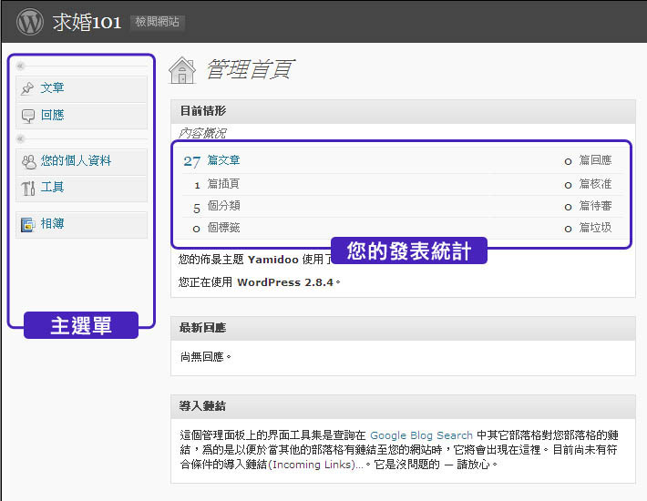Click the users icon beside 您的個人資料
The width and height of the screenshot is (647, 501).
(x=28, y=161)
